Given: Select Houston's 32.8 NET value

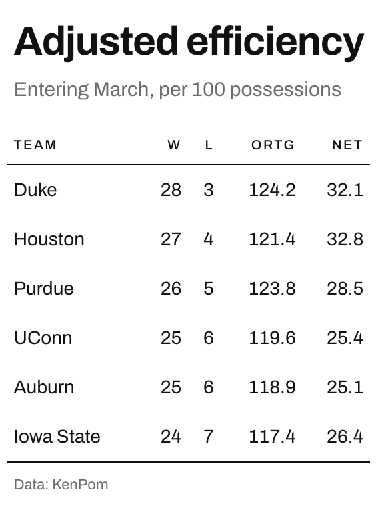Looking at the screenshot, I should click(345, 239).
